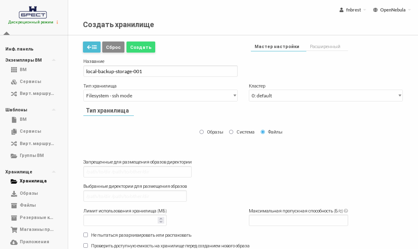Click the Магазины пр... cart icon
This screenshot has height=249, width=418.
click(x=14, y=230)
